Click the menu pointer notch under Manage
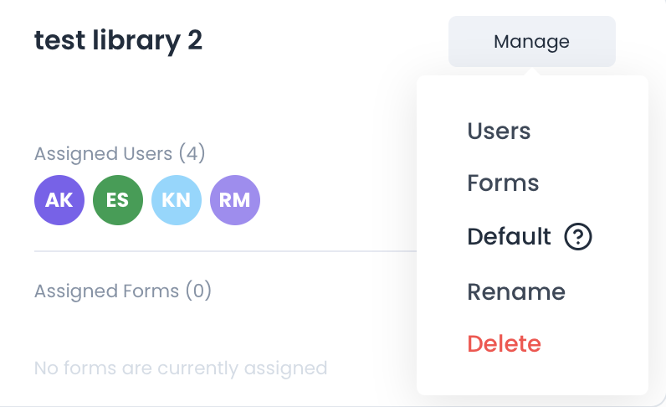Viewport: 666px width, 407px height. pyautogui.click(x=531, y=72)
